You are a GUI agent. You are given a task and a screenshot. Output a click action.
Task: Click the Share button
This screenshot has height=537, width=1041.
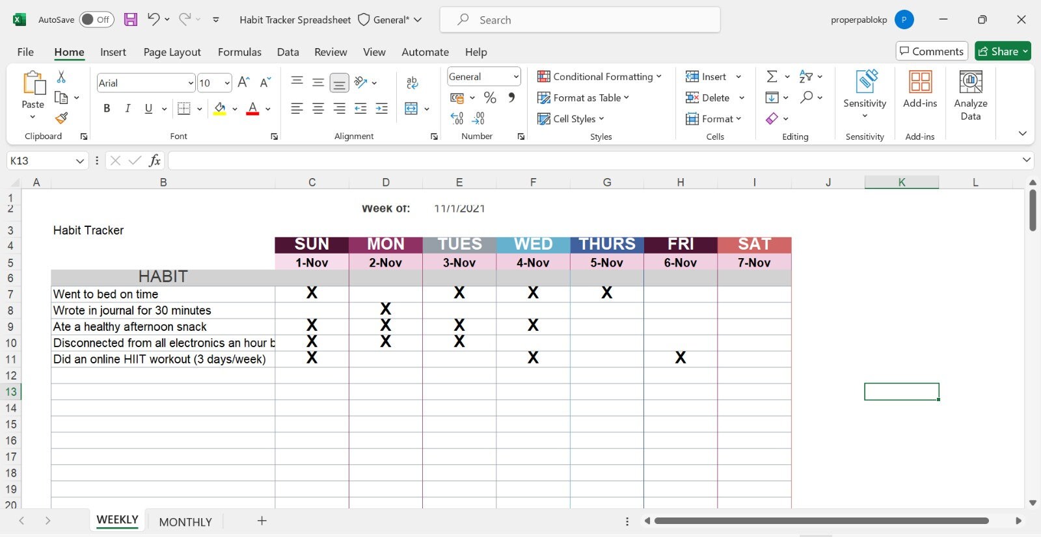[x=1003, y=51]
